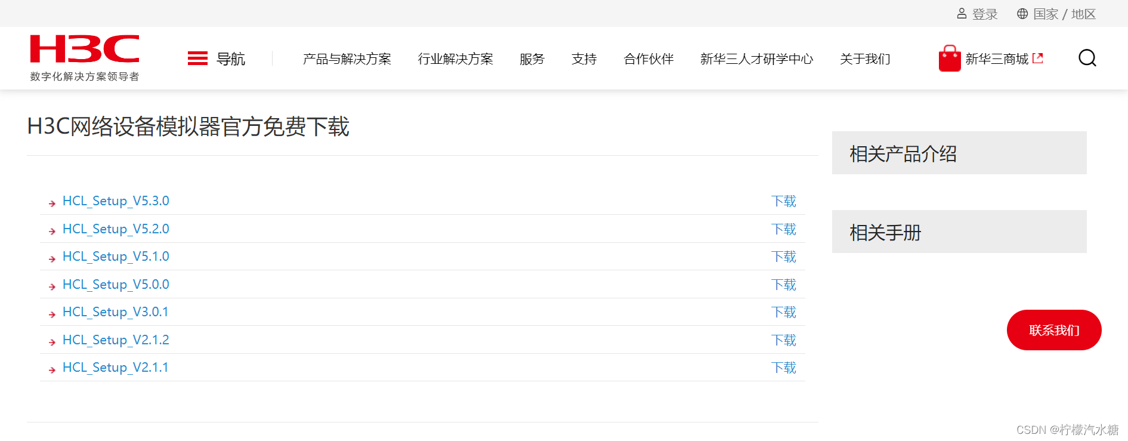1128x441 pixels.
Task: Open the 合作伙伴 menu item
Action: click(649, 58)
